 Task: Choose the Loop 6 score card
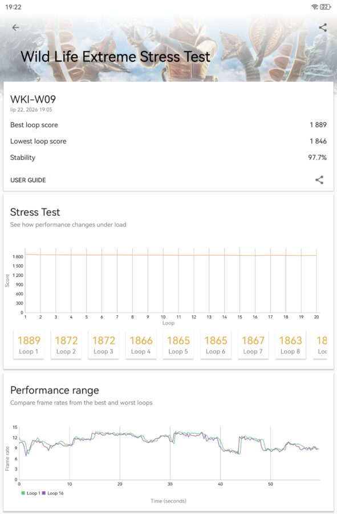point(216,345)
